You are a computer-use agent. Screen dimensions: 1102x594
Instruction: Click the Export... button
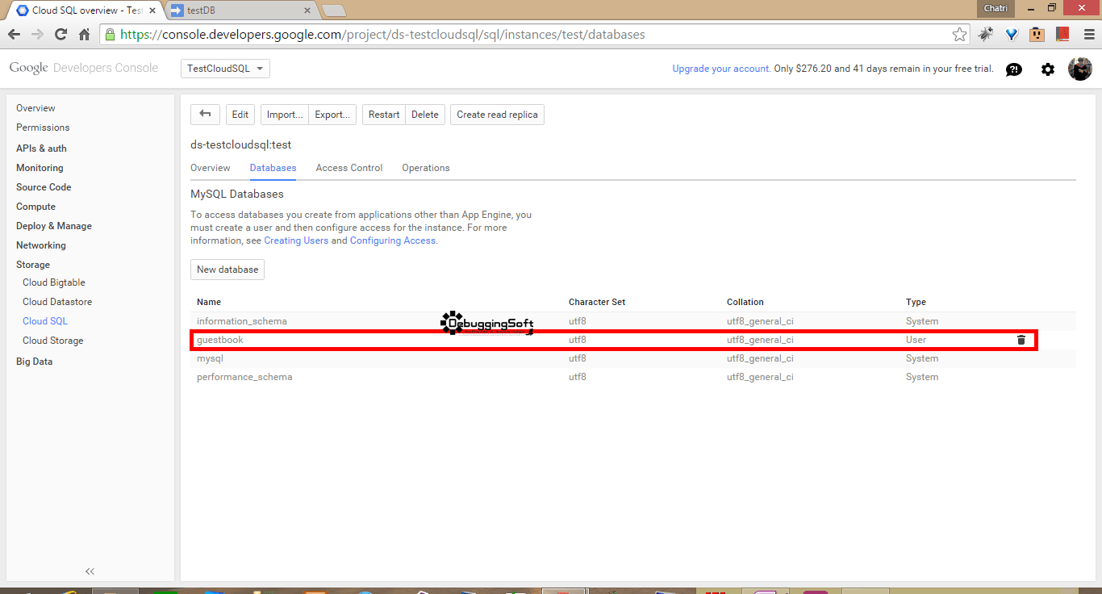tap(332, 115)
